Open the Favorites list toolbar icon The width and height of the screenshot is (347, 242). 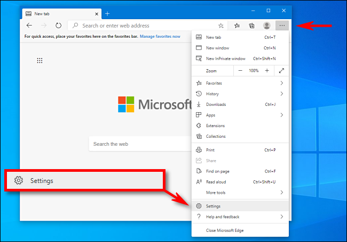point(237,25)
